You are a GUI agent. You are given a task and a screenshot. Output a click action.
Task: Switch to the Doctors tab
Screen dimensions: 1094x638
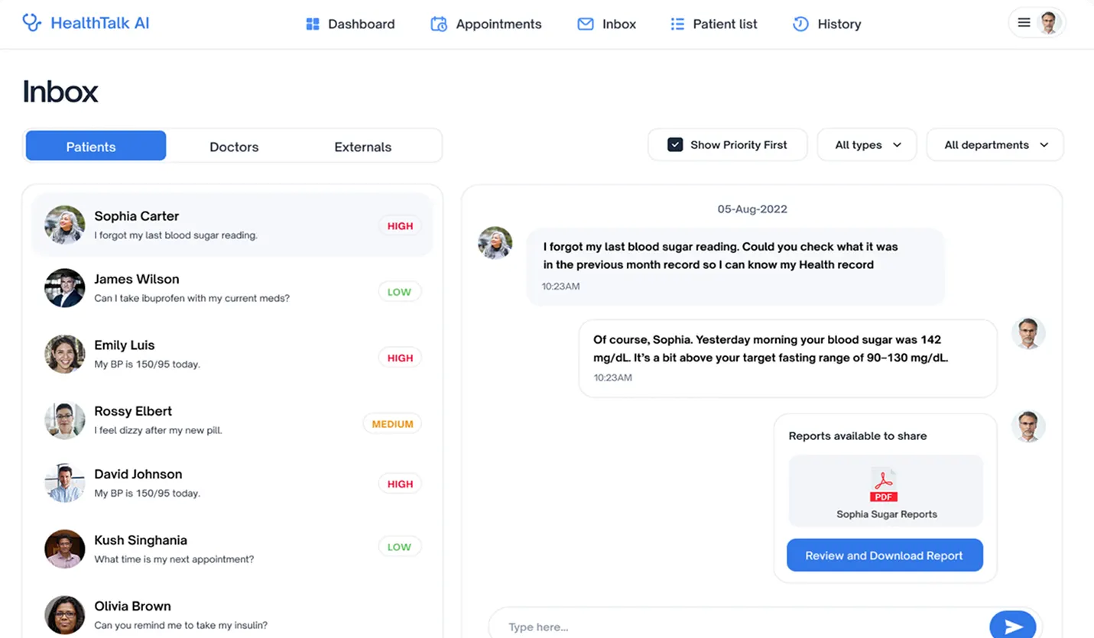coord(233,146)
